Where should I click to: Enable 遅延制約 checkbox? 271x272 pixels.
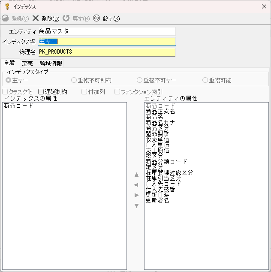pos(41,91)
